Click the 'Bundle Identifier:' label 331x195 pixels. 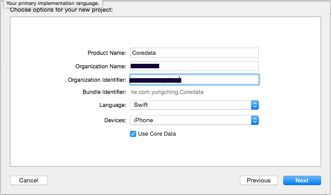(x=104, y=92)
